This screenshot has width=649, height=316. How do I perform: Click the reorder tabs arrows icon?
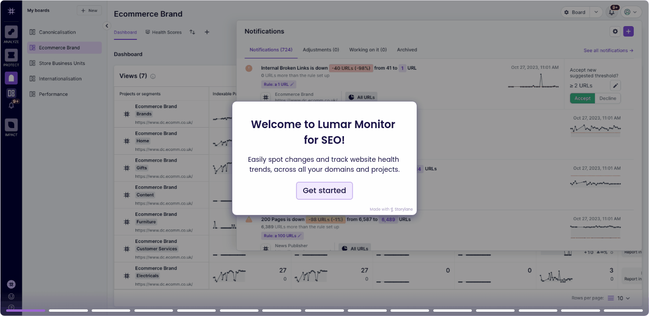192,32
